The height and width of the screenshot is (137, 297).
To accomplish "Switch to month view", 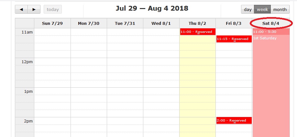I will pos(280,9).
